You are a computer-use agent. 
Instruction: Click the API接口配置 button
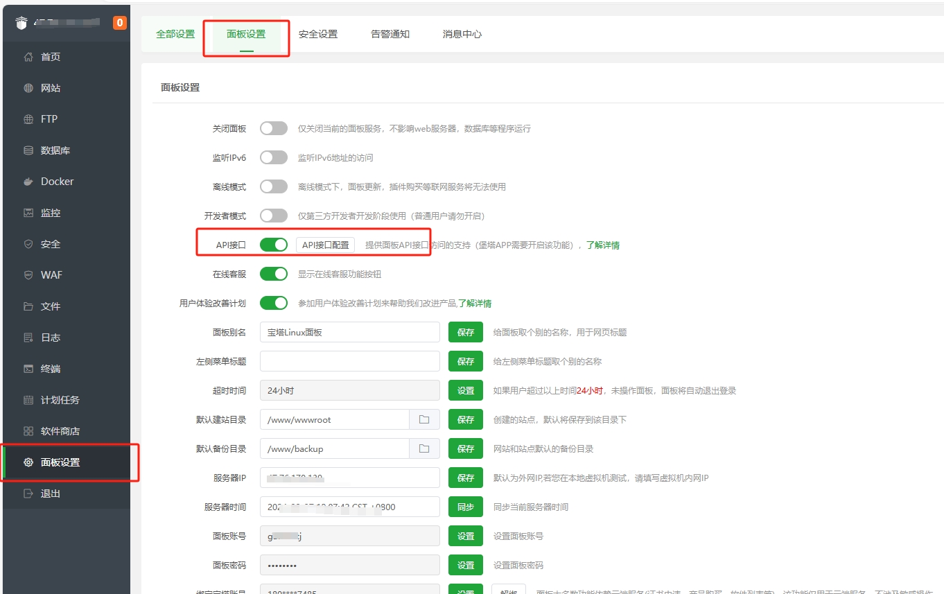(325, 245)
